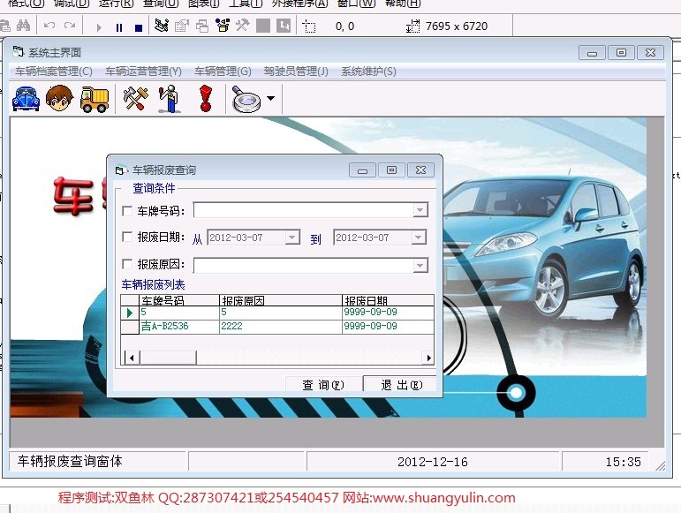Open the 到 end date picker dropdown
The width and height of the screenshot is (681, 513).
pyautogui.click(x=419, y=238)
